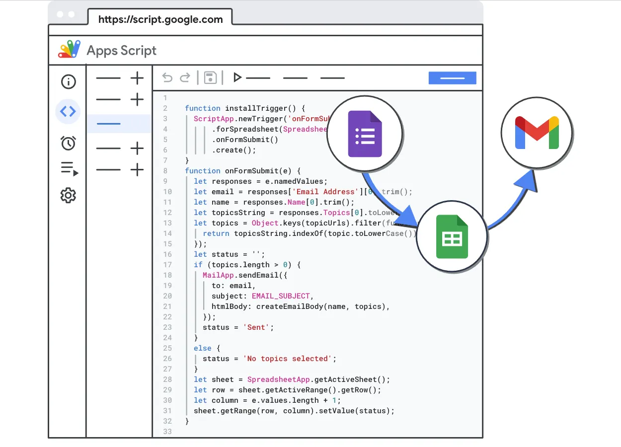
Task: Click ".onFormSubmit()" on line 5
Action: 245,140
